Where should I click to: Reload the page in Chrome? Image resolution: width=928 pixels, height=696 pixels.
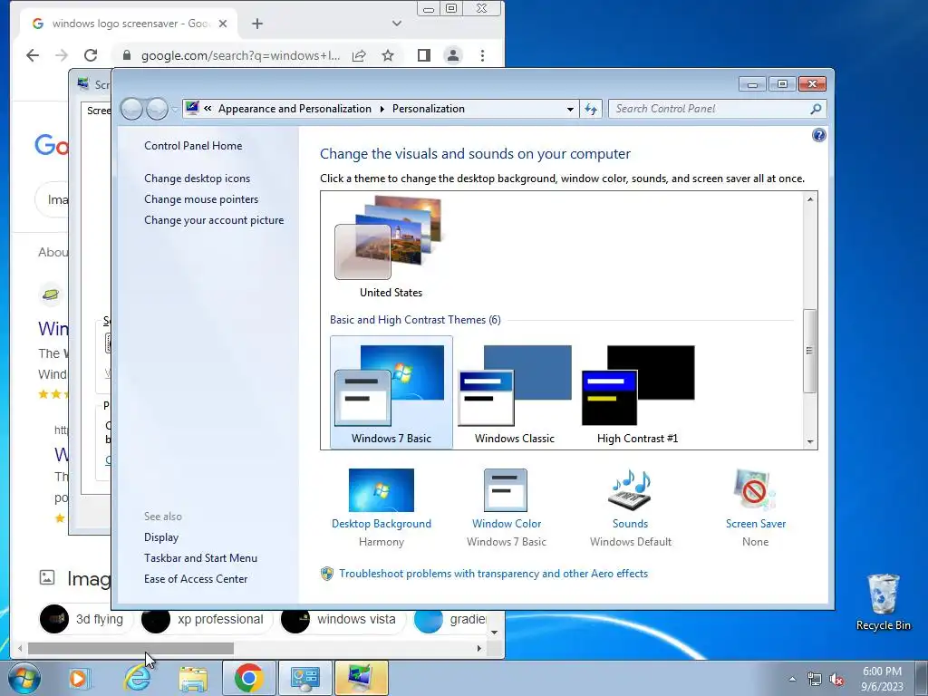91,55
